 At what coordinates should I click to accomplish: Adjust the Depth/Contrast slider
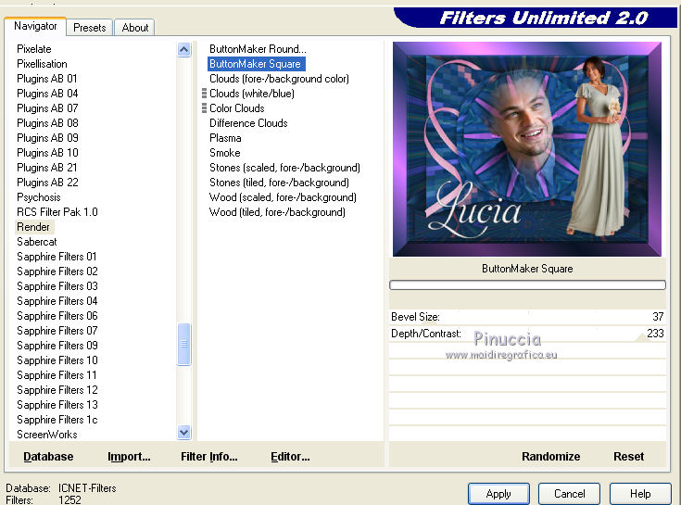point(527,334)
